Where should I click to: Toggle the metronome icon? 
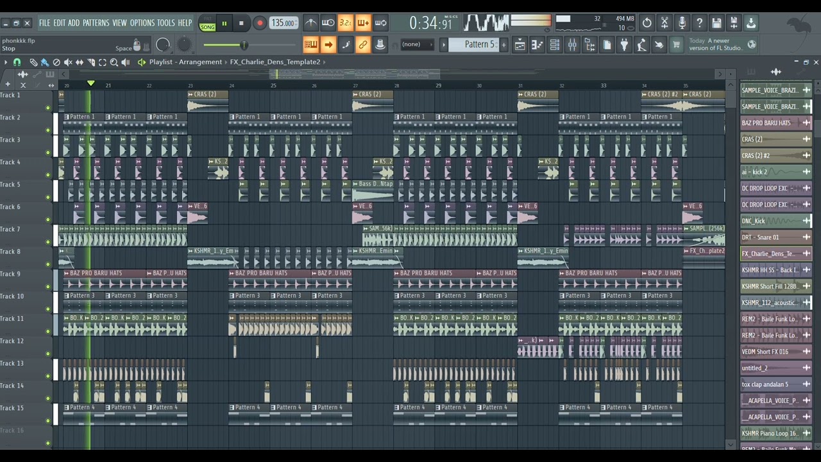[310, 23]
